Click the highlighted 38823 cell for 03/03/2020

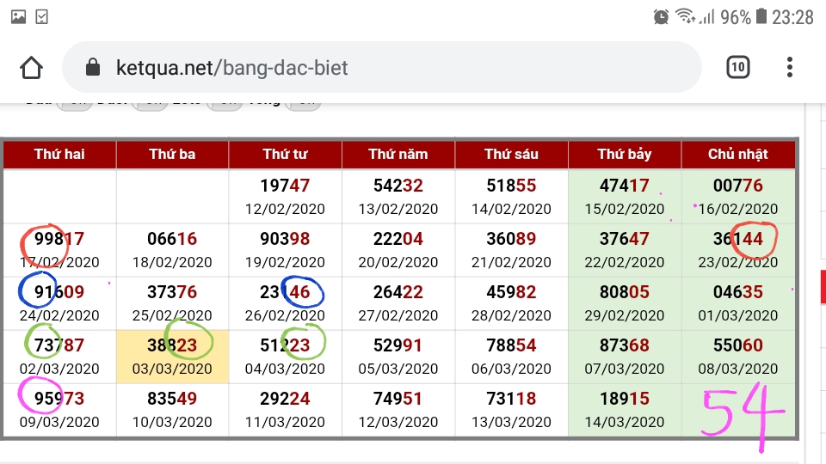172,356
